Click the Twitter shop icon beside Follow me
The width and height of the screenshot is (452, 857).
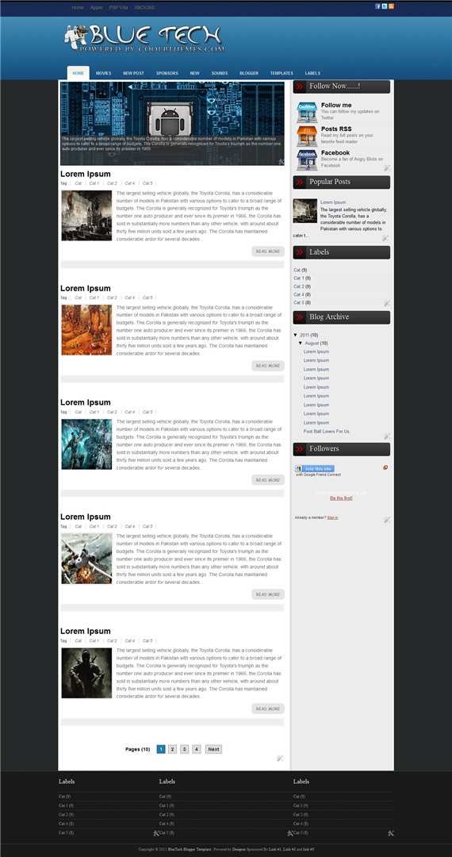pyautogui.click(x=307, y=112)
